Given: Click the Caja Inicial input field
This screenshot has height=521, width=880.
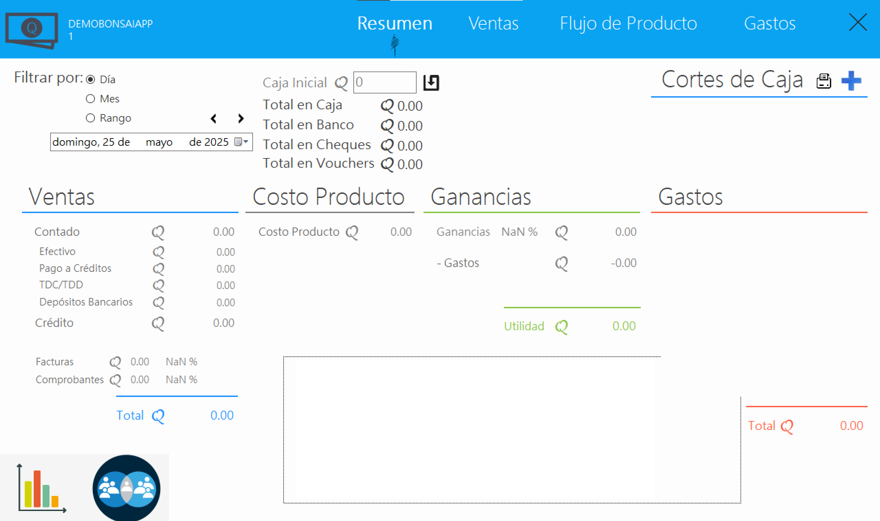Looking at the screenshot, I should (x=385, y=82).
